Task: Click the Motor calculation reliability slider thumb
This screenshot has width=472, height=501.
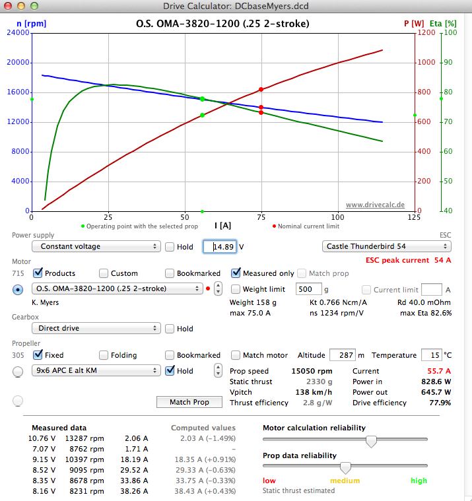Action: (371, 441)
